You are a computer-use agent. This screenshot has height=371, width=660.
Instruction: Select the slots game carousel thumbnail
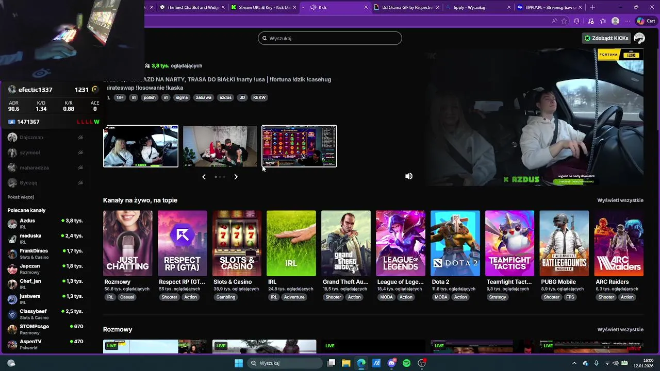(299, 146)
